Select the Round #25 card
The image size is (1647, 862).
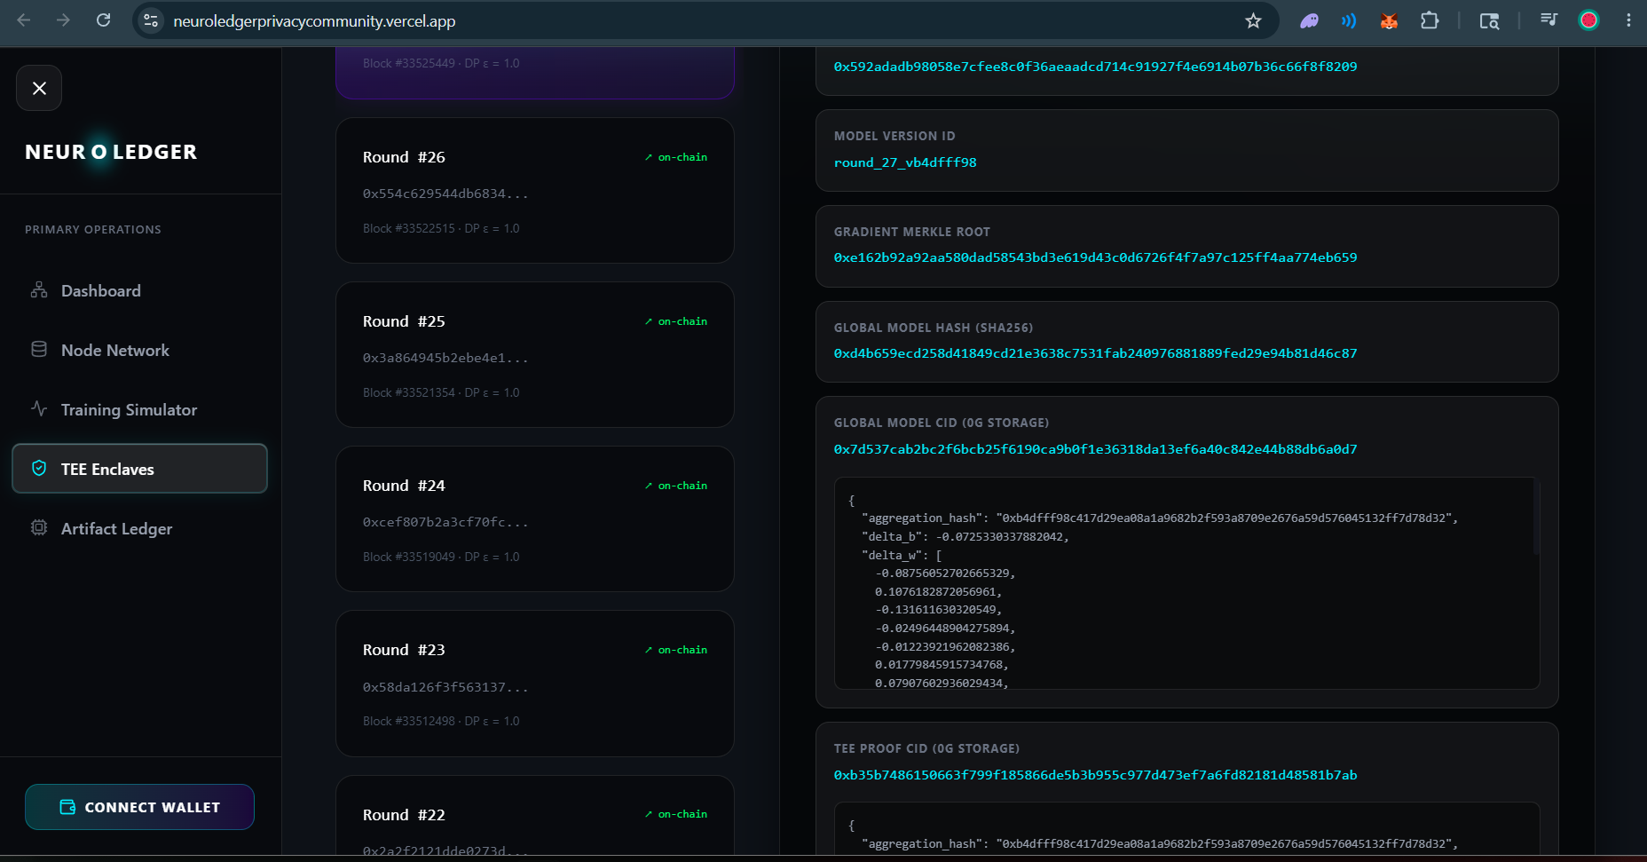(535, 354)
